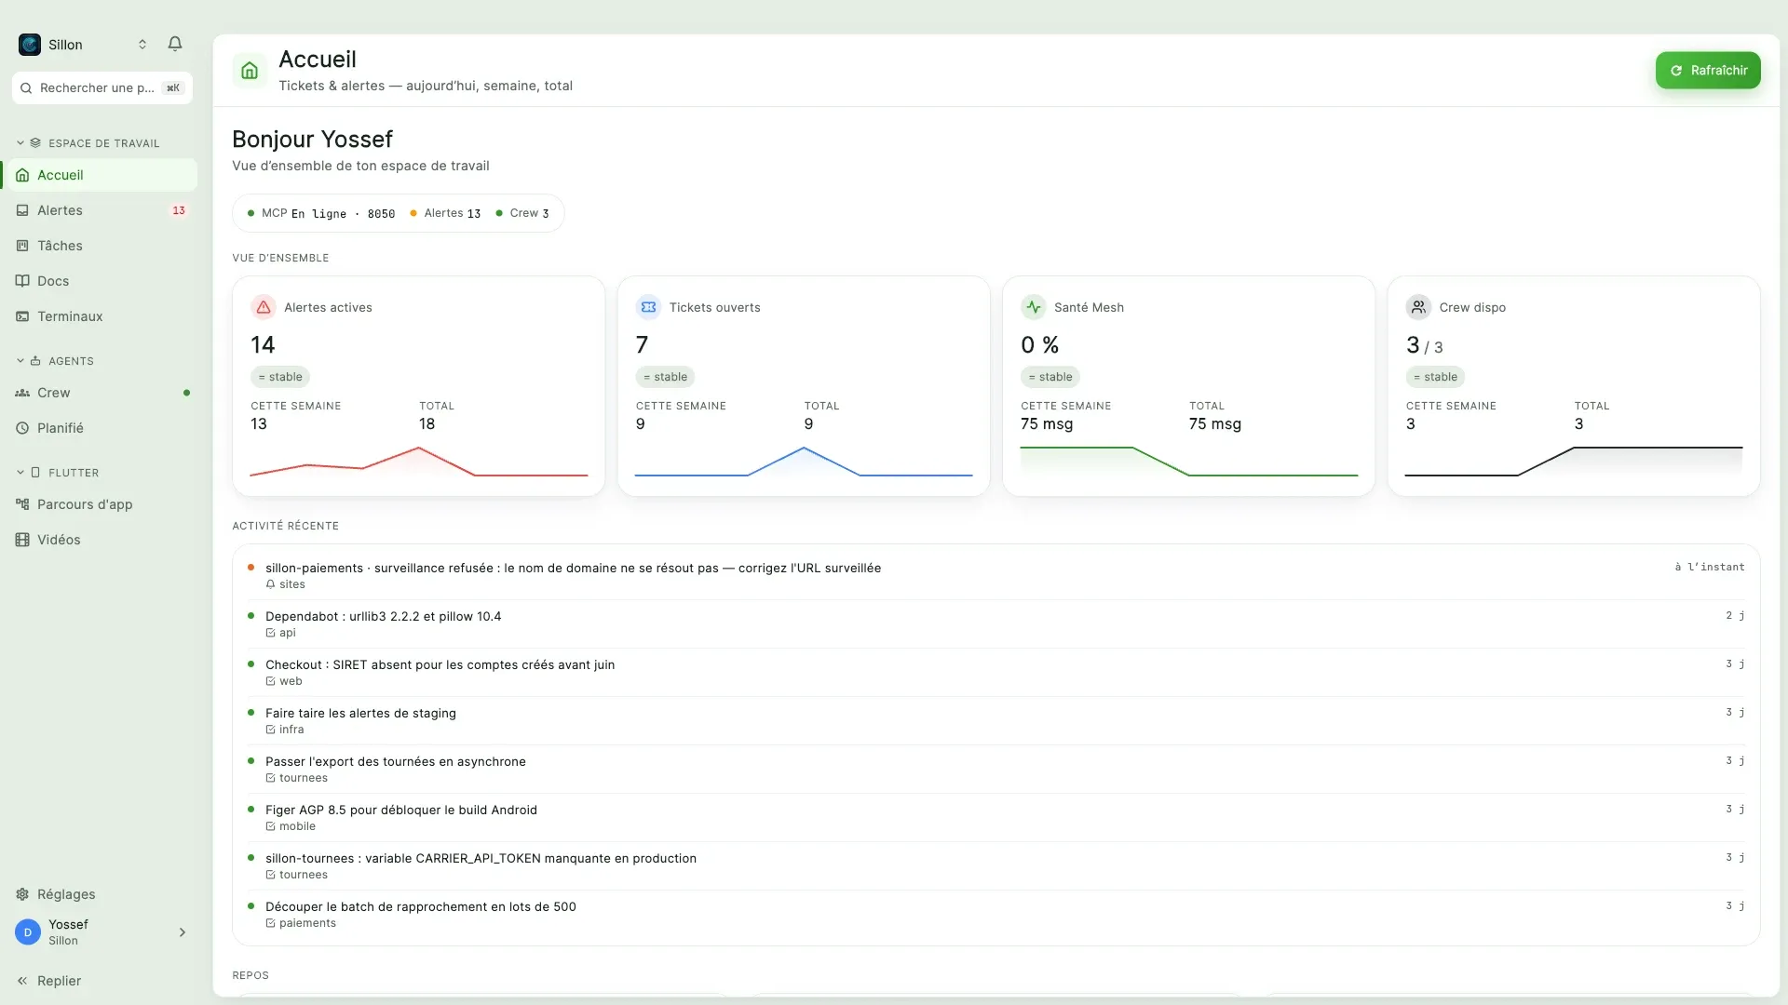Image resolution: width=1788 pixels, height=1005 pixels.
Task: Click the Rafraîchir button
Action: [1708, 71]
